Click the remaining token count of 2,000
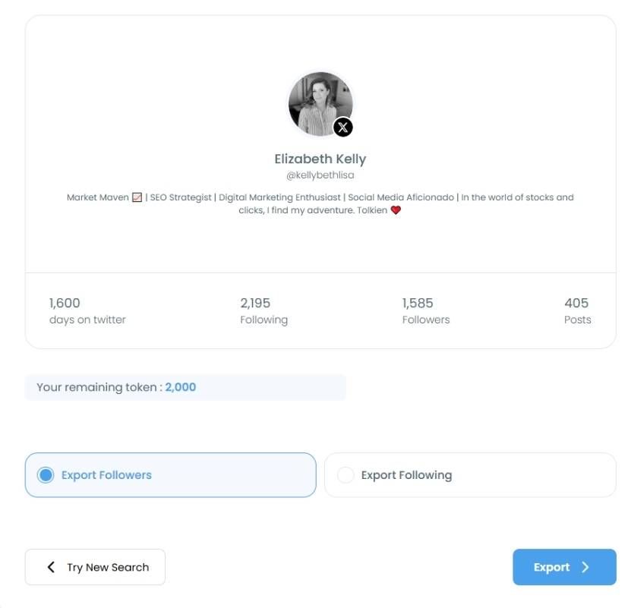631x608 pixels. 183,386
